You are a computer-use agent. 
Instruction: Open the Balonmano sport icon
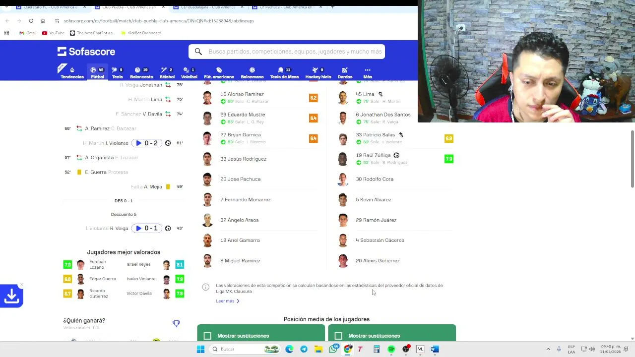252,72
